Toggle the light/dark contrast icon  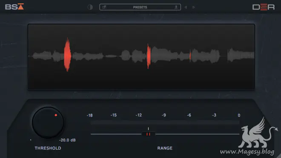pyautogui.click(x=90, y=7)
